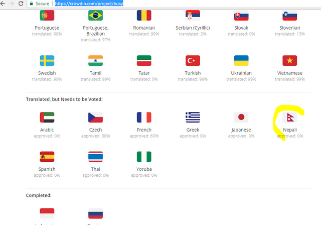
Task: Reload the page with the refresh icon
Action: click(x=21, y=4)
